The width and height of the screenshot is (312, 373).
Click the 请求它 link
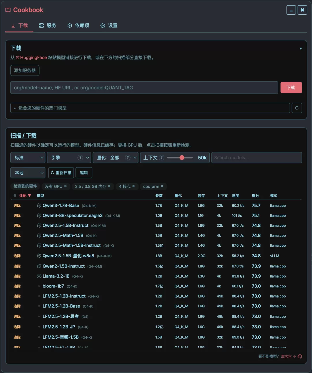[x=288, y=357]
